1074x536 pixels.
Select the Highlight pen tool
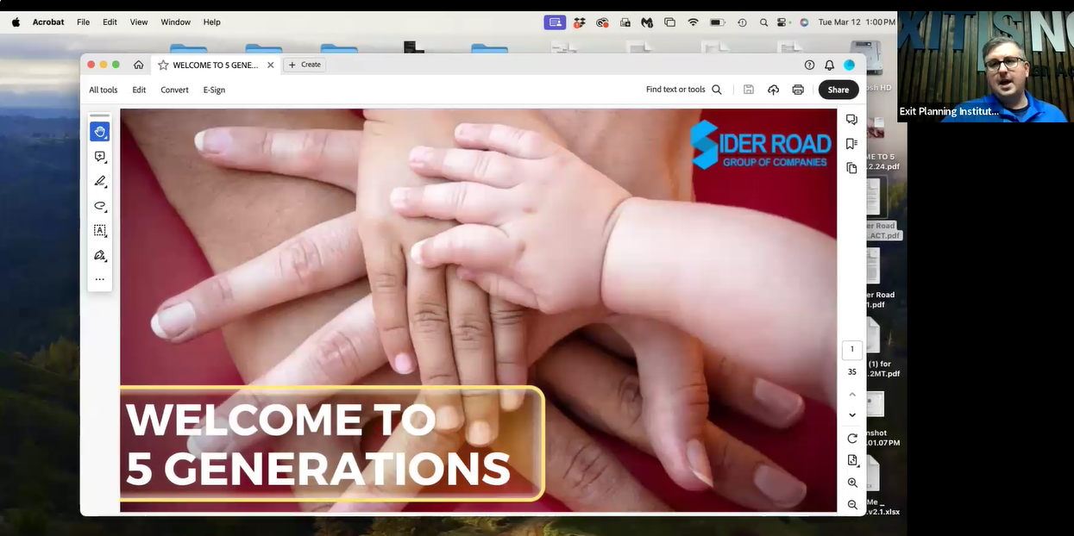coord(100,182)
